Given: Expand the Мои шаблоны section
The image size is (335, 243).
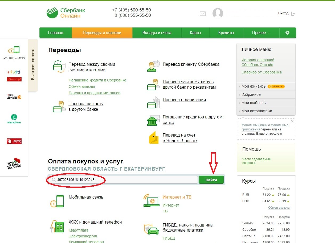Looking at the screenshot, I should click(x=266, y=103).
